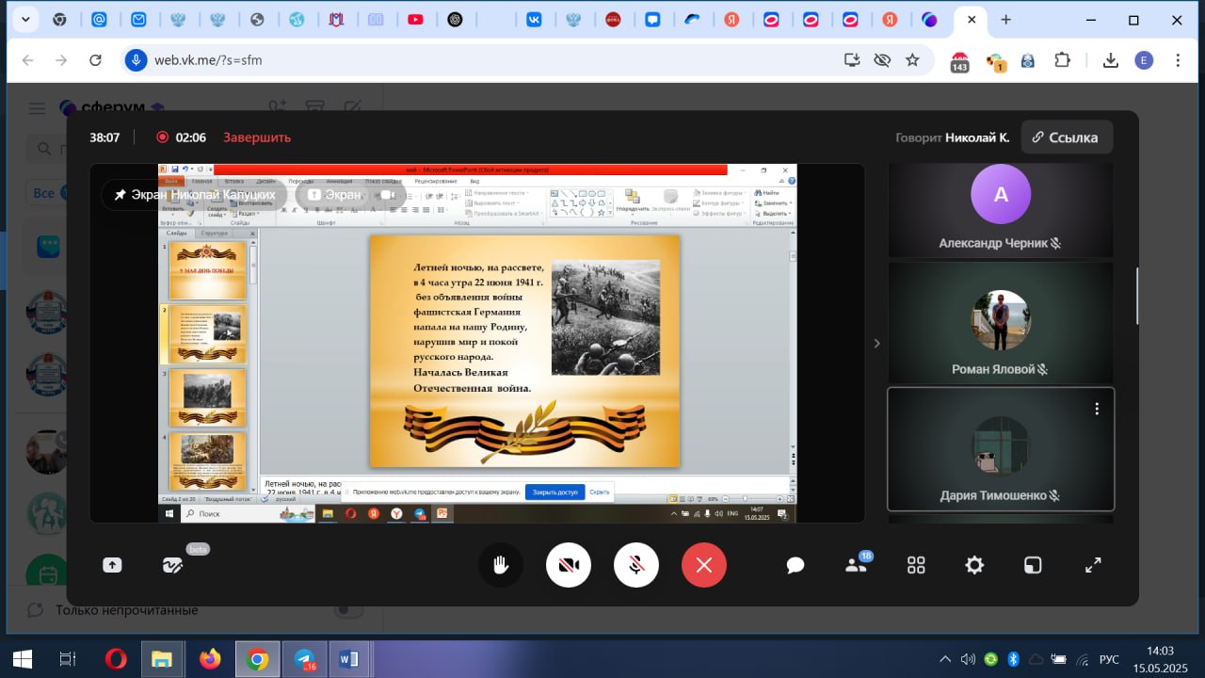Start screen sharing
The image size is (1205, 678).
tap(112, 565)
